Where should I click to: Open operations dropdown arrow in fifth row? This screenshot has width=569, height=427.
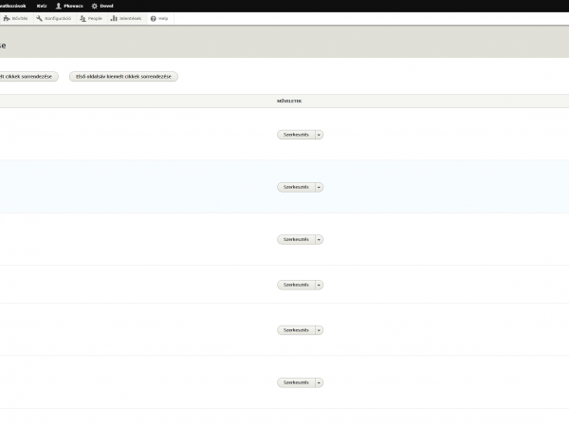coord(320,330)
